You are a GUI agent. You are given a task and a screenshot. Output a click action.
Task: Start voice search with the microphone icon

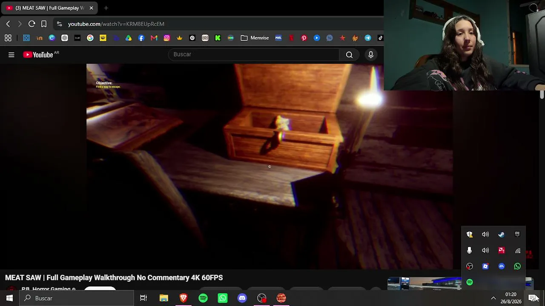click(x=371, y=54)
